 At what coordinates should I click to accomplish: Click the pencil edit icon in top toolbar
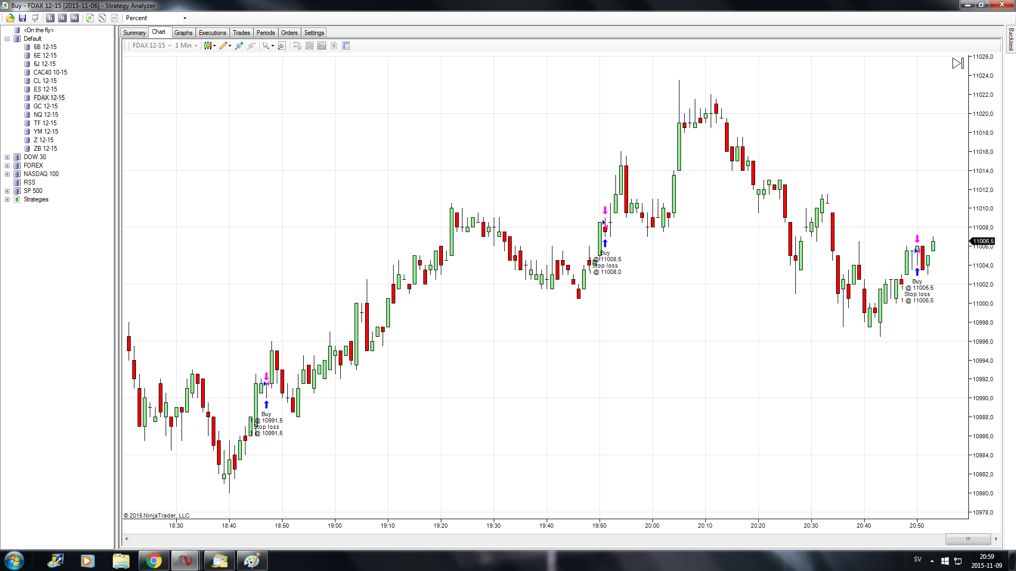[102, 18]
